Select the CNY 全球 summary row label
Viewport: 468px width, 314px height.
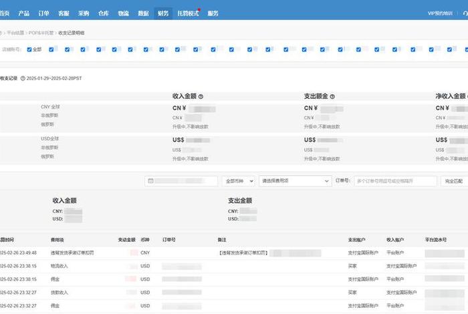50,107
